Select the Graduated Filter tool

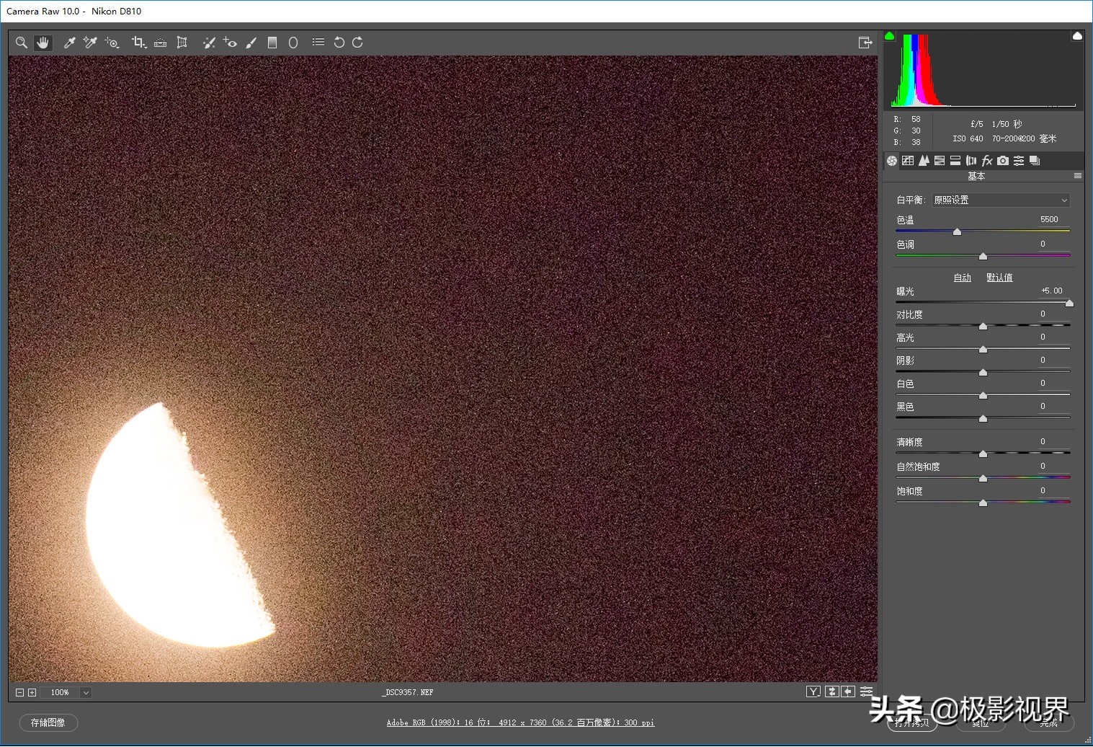[x=272, y=43]
